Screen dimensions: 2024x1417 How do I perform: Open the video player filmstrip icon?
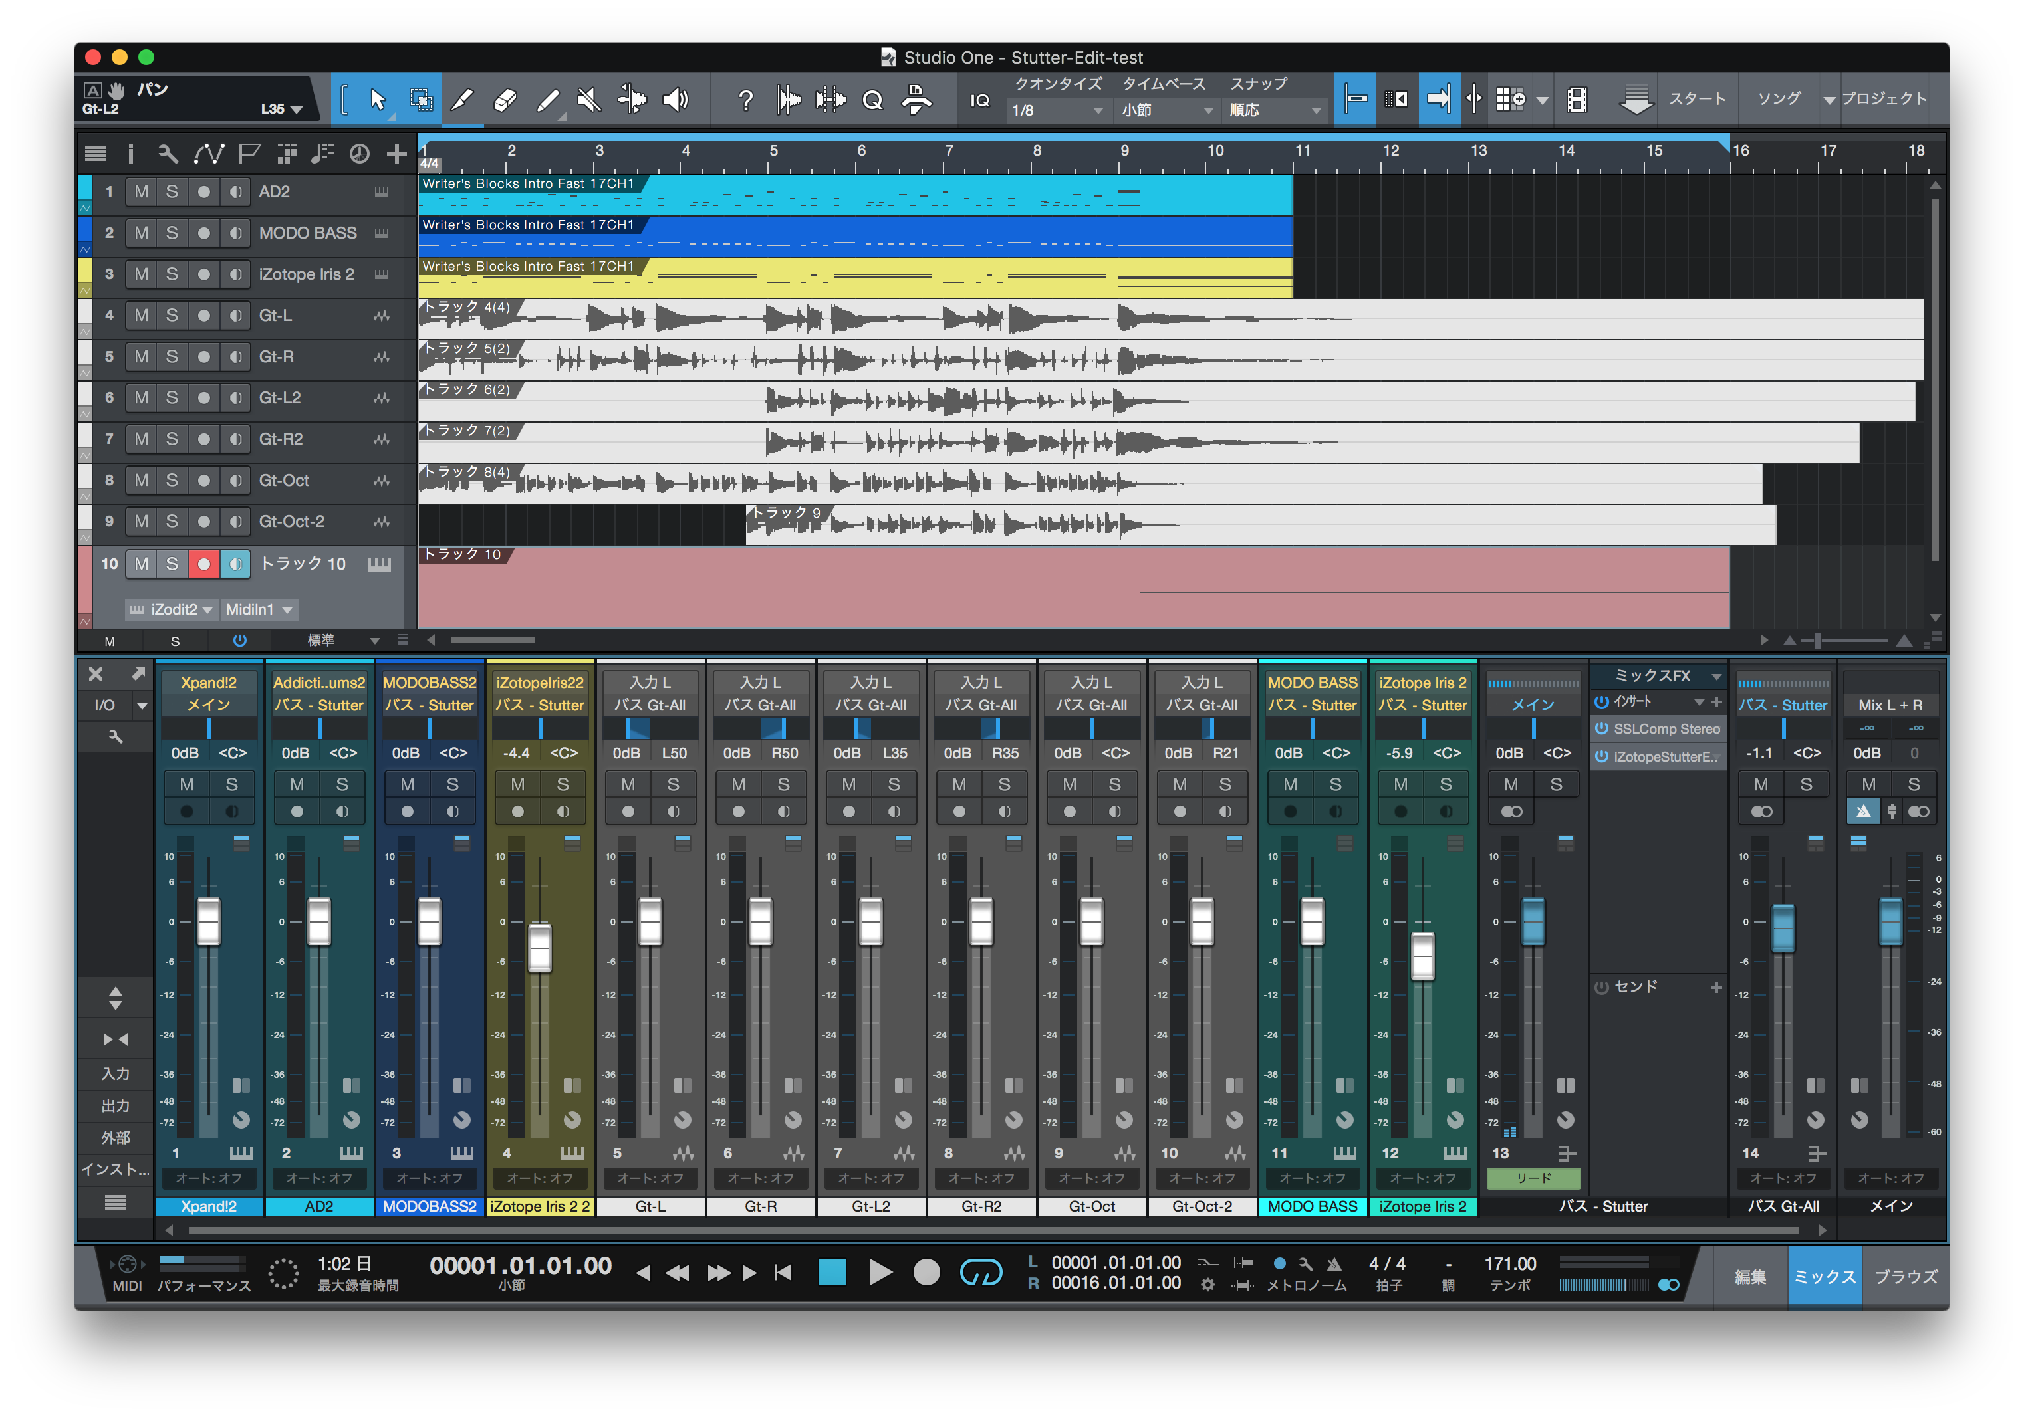(1577, 100)
